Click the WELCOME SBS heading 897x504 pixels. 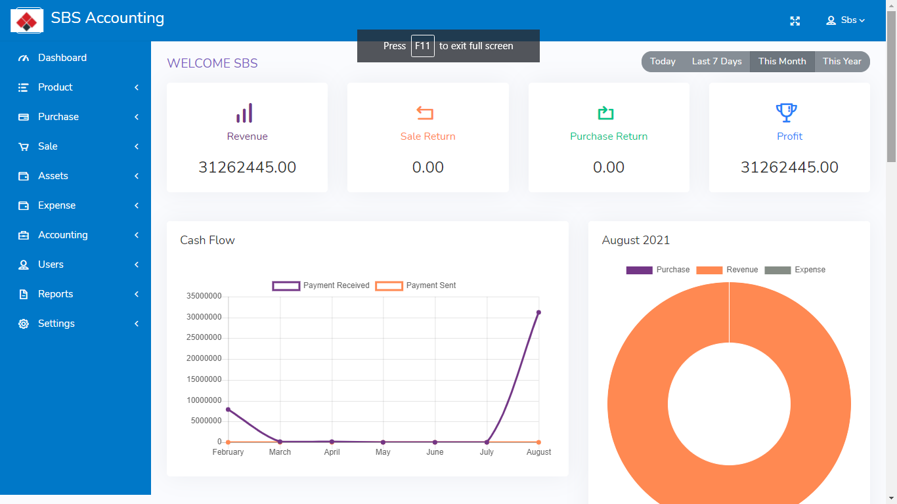(x=212, y=64)
